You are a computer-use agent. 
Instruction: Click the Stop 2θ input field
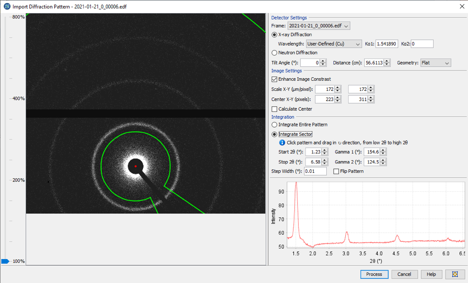point(313,162)
